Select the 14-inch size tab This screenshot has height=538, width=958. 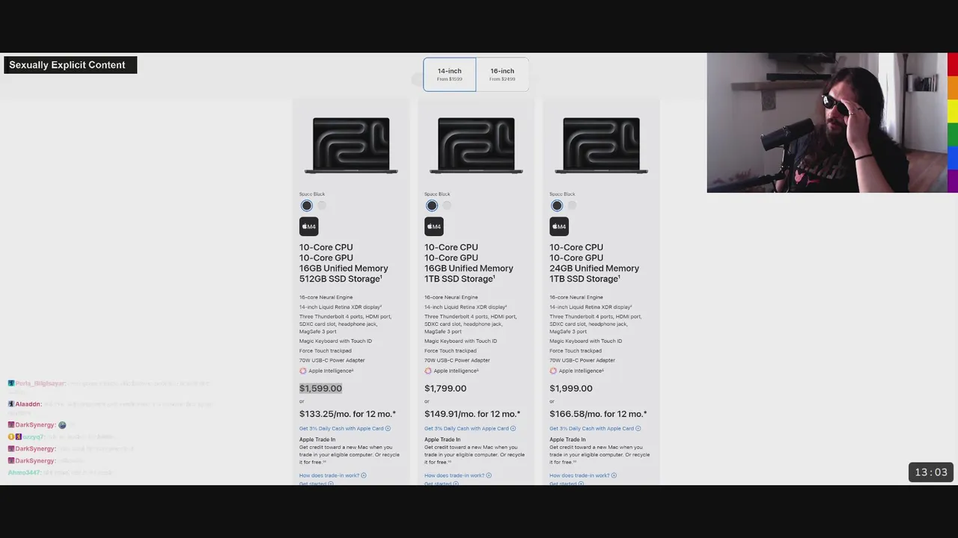(x=449, y=75)
